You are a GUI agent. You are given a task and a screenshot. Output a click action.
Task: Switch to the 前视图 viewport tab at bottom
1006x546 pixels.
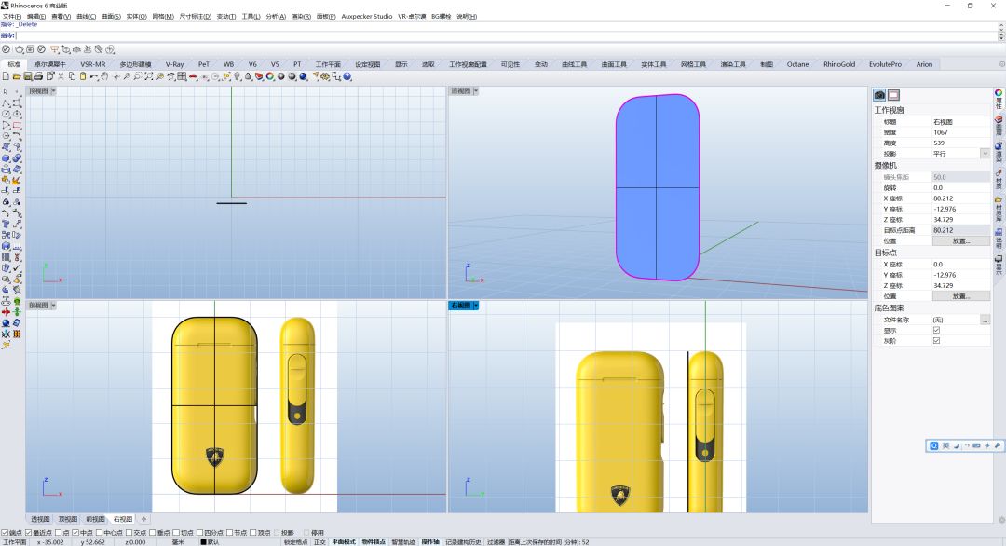click(x=95, y=519)
